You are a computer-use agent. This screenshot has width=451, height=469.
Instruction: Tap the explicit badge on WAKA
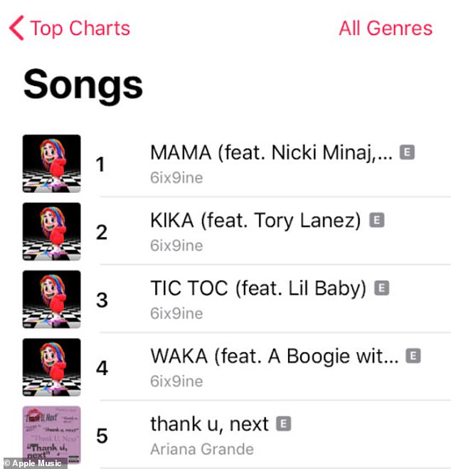click(x=413, y=356)
